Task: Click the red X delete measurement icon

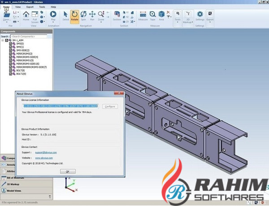Action: click(x=168, y=12)
